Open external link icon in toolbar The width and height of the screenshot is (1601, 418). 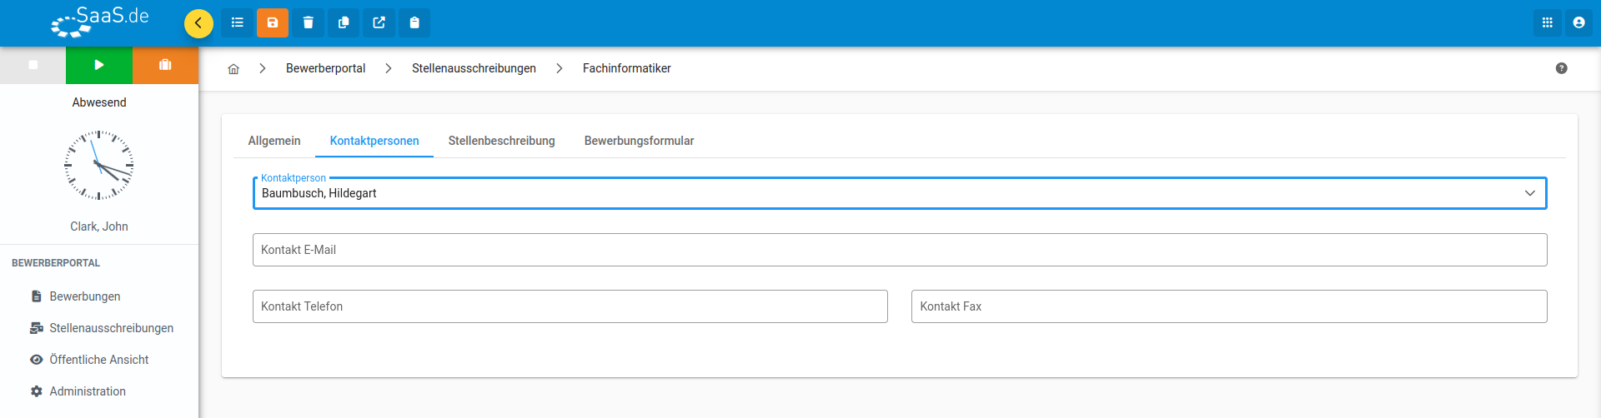click(x=379, y=22)
